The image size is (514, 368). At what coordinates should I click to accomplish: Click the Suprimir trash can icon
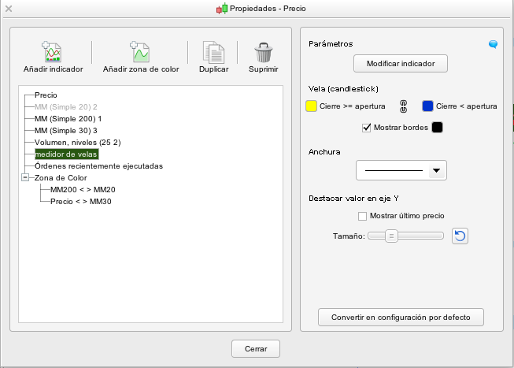pyautogui.click(x=263, y=53)
